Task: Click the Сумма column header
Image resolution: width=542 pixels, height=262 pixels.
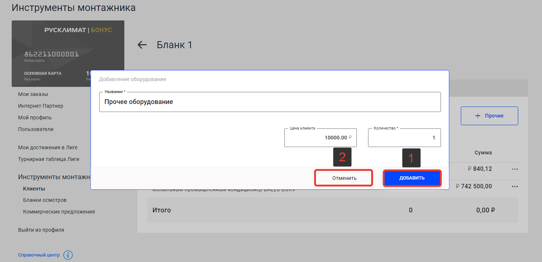Action: [x=483, y=153]
